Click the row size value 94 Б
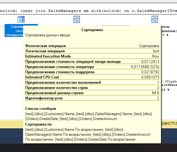This screenshot has height=152, width=177. coord(155,93)
